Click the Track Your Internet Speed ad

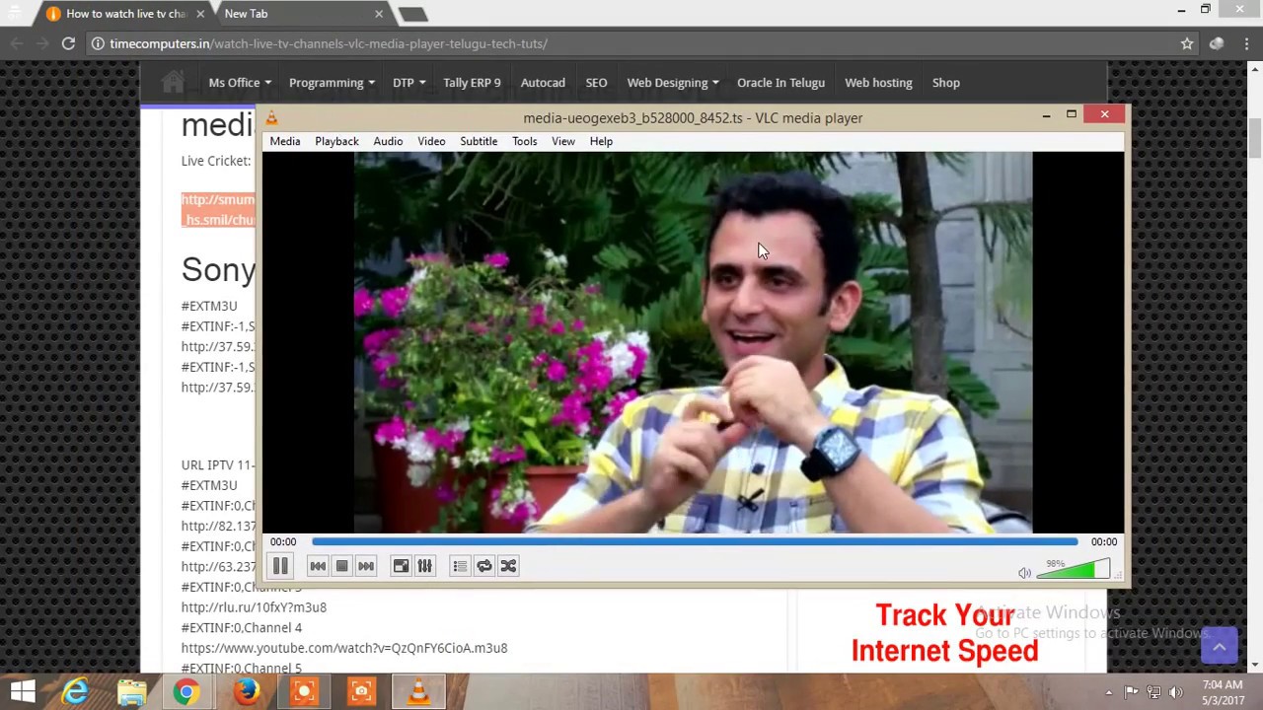tap(945, 632)
